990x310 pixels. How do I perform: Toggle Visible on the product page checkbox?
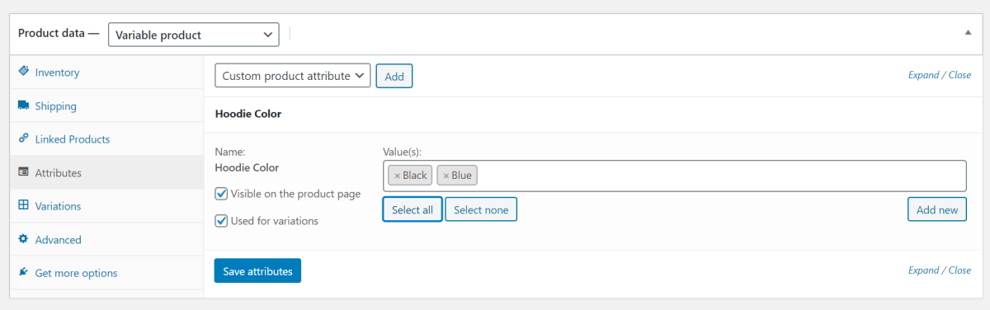(221, 194)
